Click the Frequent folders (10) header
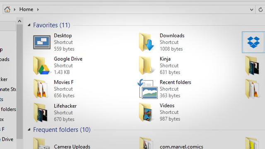 tap(62, 130)
